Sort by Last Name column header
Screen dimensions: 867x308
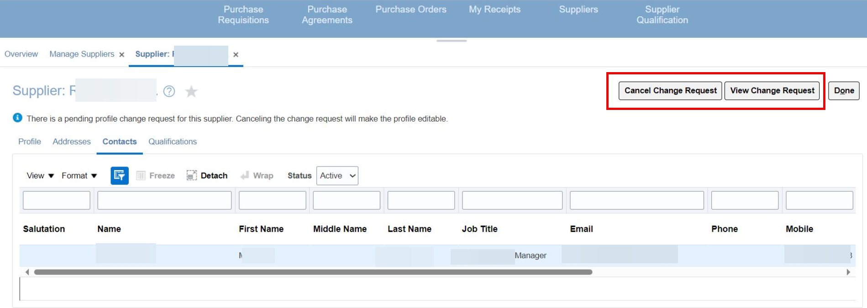(x=410, y=229)
